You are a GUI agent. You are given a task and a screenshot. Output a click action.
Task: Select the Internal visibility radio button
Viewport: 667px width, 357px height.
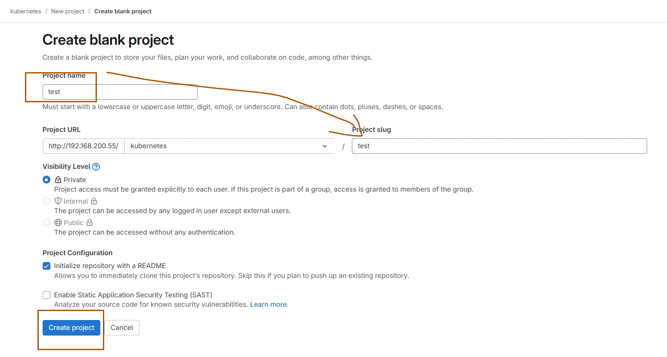[47, 201]
